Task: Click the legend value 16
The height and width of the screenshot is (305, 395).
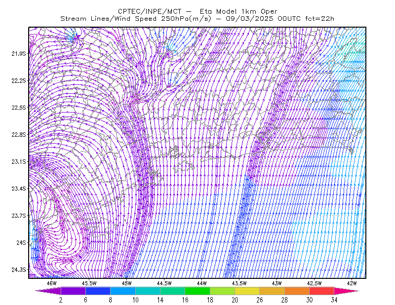Action: [185, 300]
